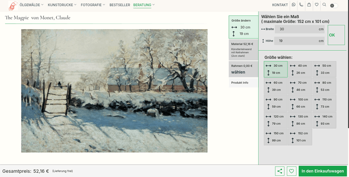Expand the BERATUNG menu

coord(144,5)
